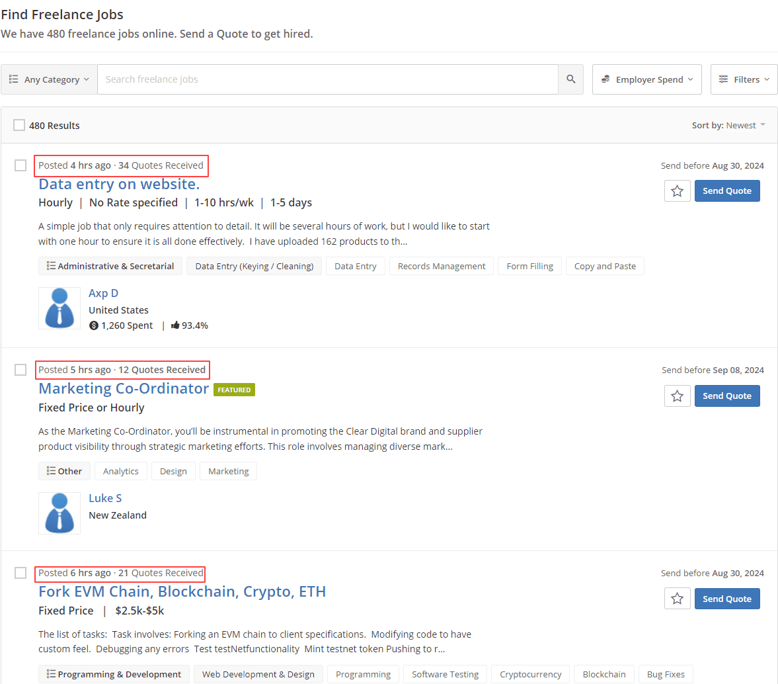Viewport: 778px width, 684px height.
Task: Open the Any Category dropdown
Action: 49,79
